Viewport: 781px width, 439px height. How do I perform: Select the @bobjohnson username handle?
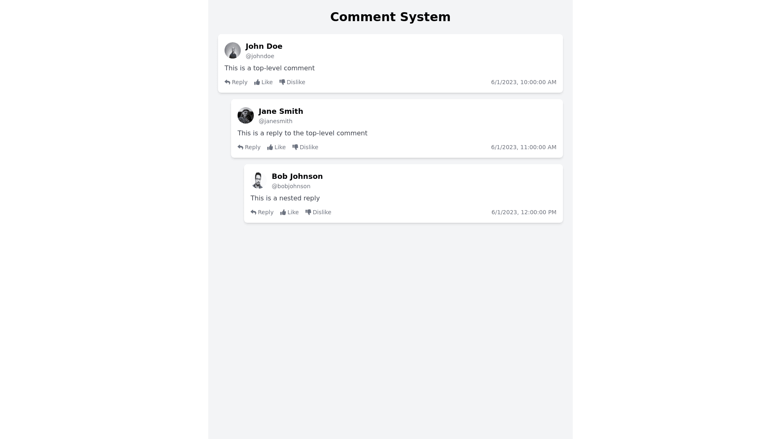291,186
